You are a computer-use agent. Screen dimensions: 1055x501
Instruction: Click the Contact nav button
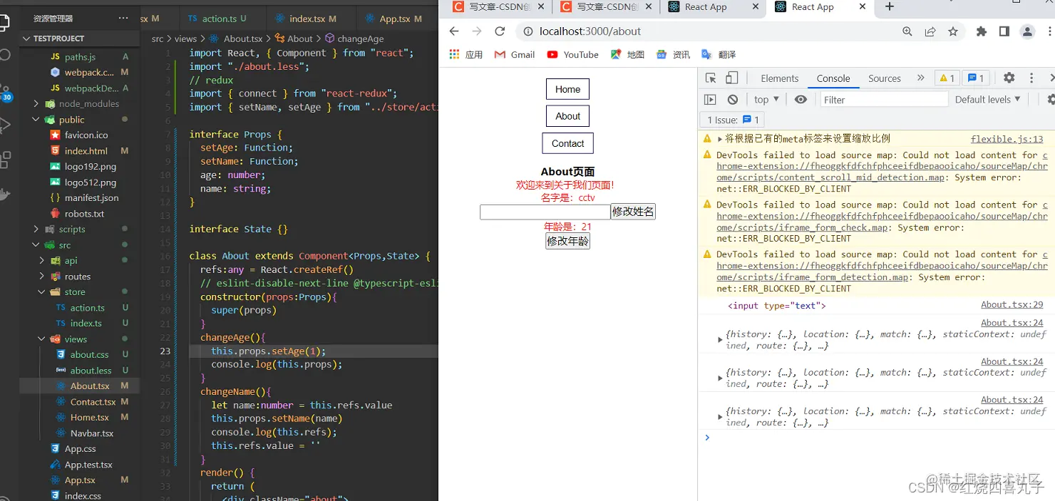[567, 143]
